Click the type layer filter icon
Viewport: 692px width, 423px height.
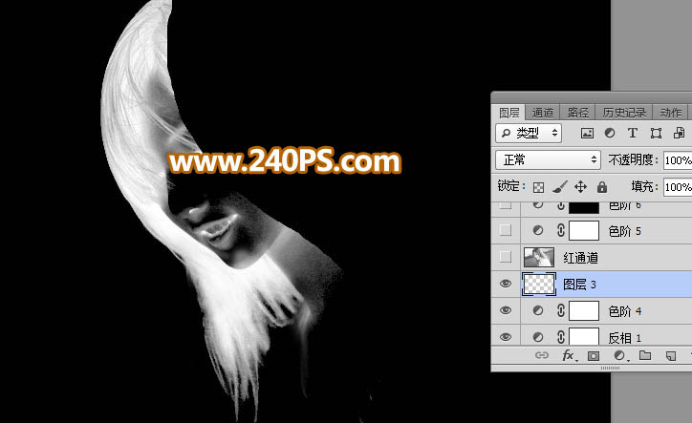coord(633,133)
